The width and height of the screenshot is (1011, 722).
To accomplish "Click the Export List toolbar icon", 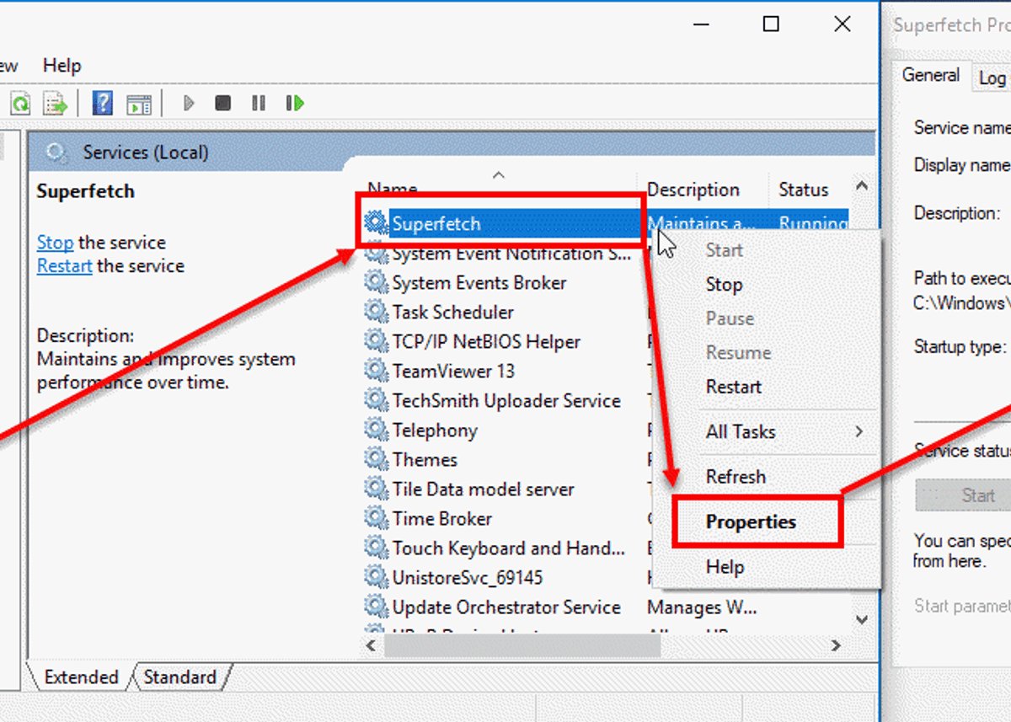I will 56,104.
